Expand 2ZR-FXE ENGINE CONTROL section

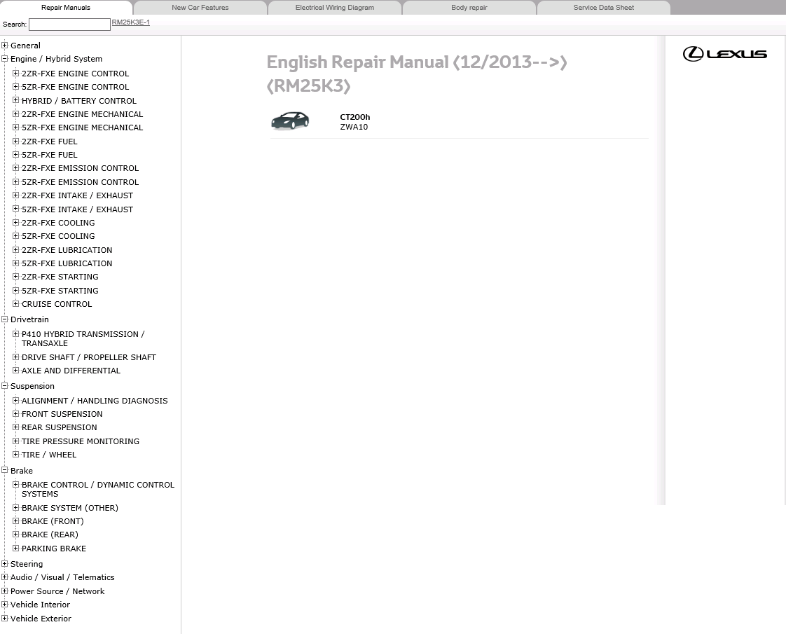pyautogui.click(x=15, y=73)
